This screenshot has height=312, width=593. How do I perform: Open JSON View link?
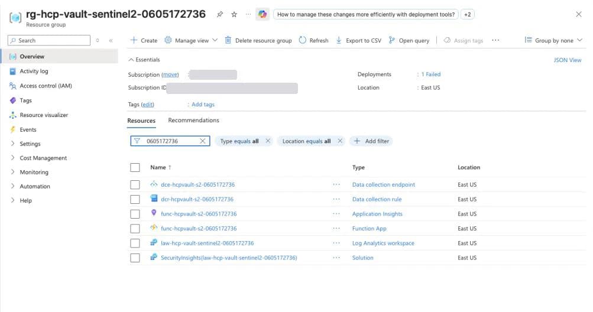[x=568, y=60]
